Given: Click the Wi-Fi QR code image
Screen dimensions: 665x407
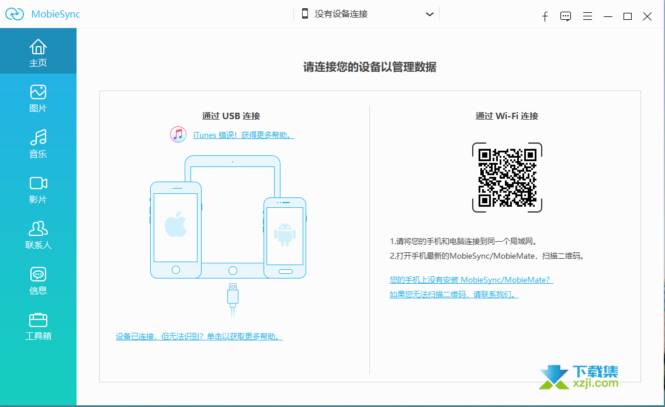Looking at the screenshot, I should [x=507, y=178].
